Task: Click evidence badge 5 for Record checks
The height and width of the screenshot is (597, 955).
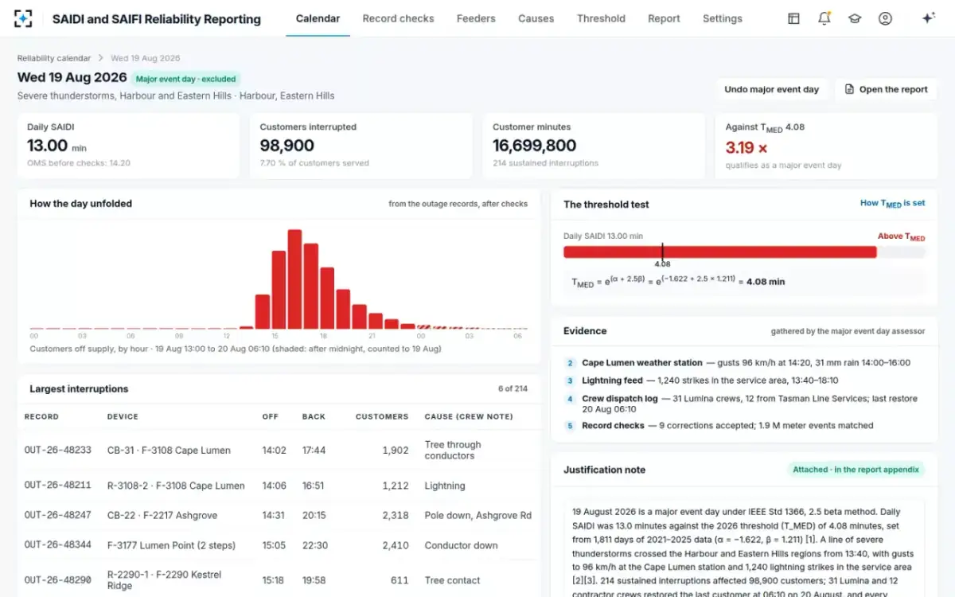Action: point(570,426)
